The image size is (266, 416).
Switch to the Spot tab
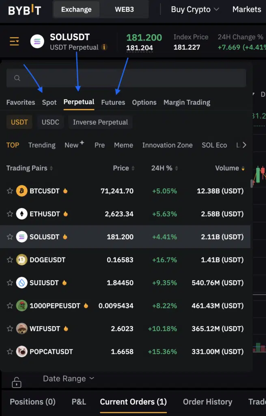[49, 102]
